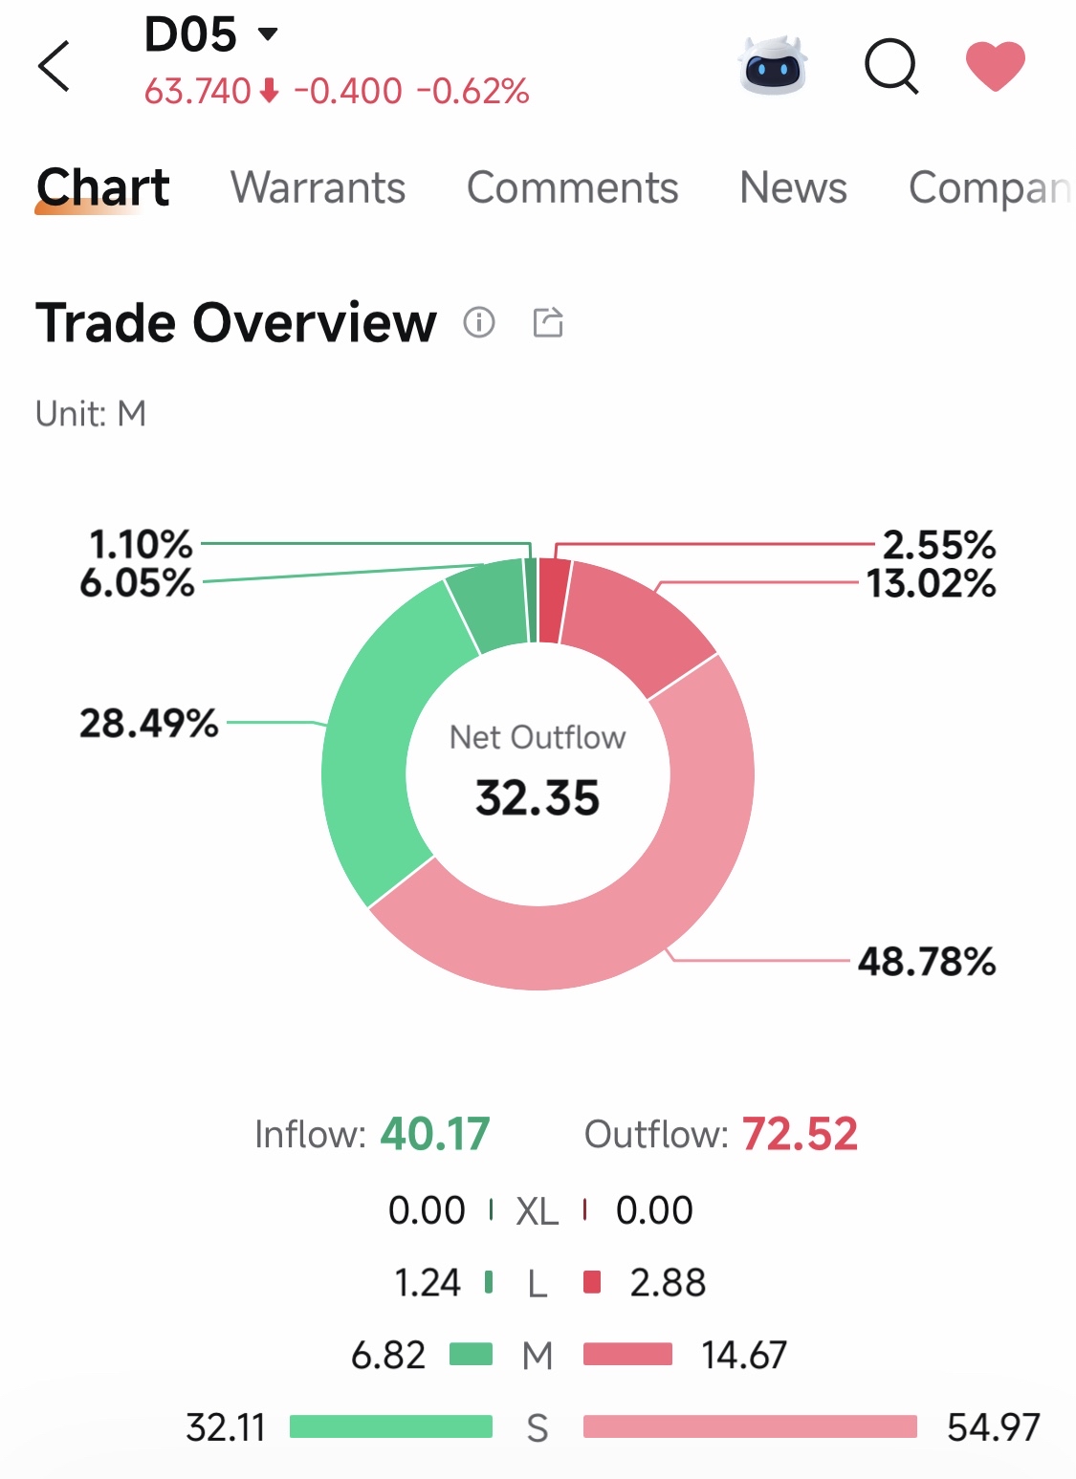Toggle the heart favorite icon
This screenshot has height=1479, width=1076.
point(996,66)
